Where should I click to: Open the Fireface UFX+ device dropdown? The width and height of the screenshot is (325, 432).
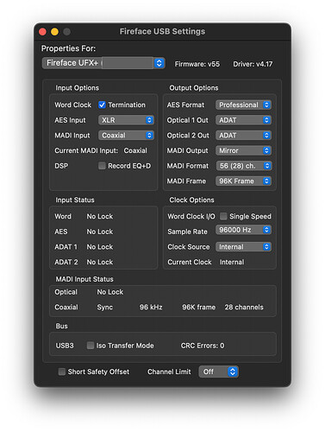pos(103,63)
